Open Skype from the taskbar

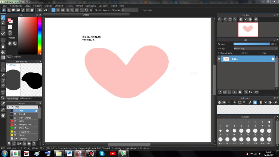click(x=102, y=153)
